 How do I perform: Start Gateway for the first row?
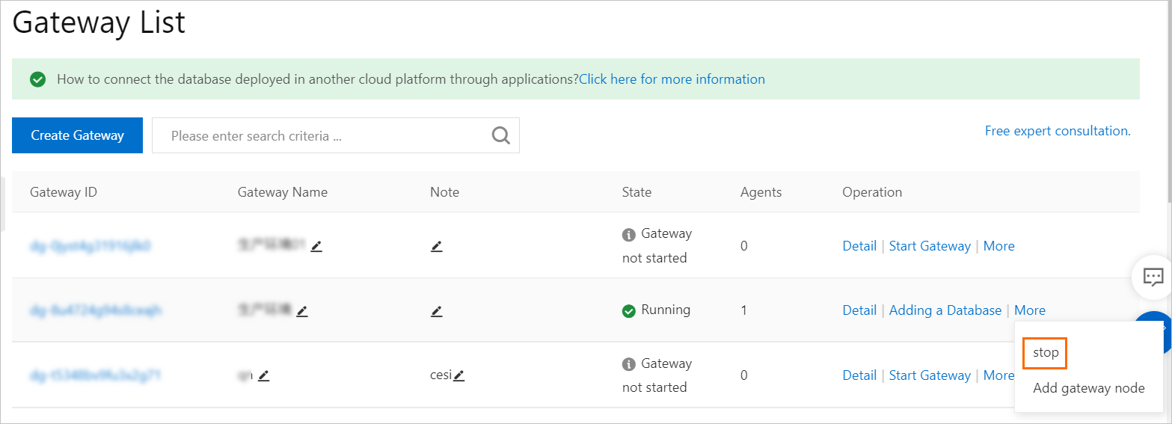[x=930, y=246]
